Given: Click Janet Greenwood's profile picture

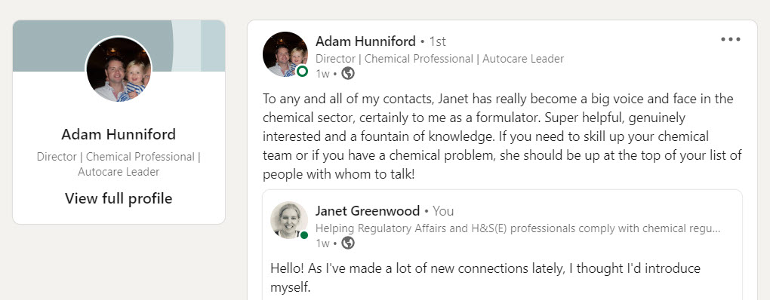Looking at the screenshot, I should click(x=288, y=220).
